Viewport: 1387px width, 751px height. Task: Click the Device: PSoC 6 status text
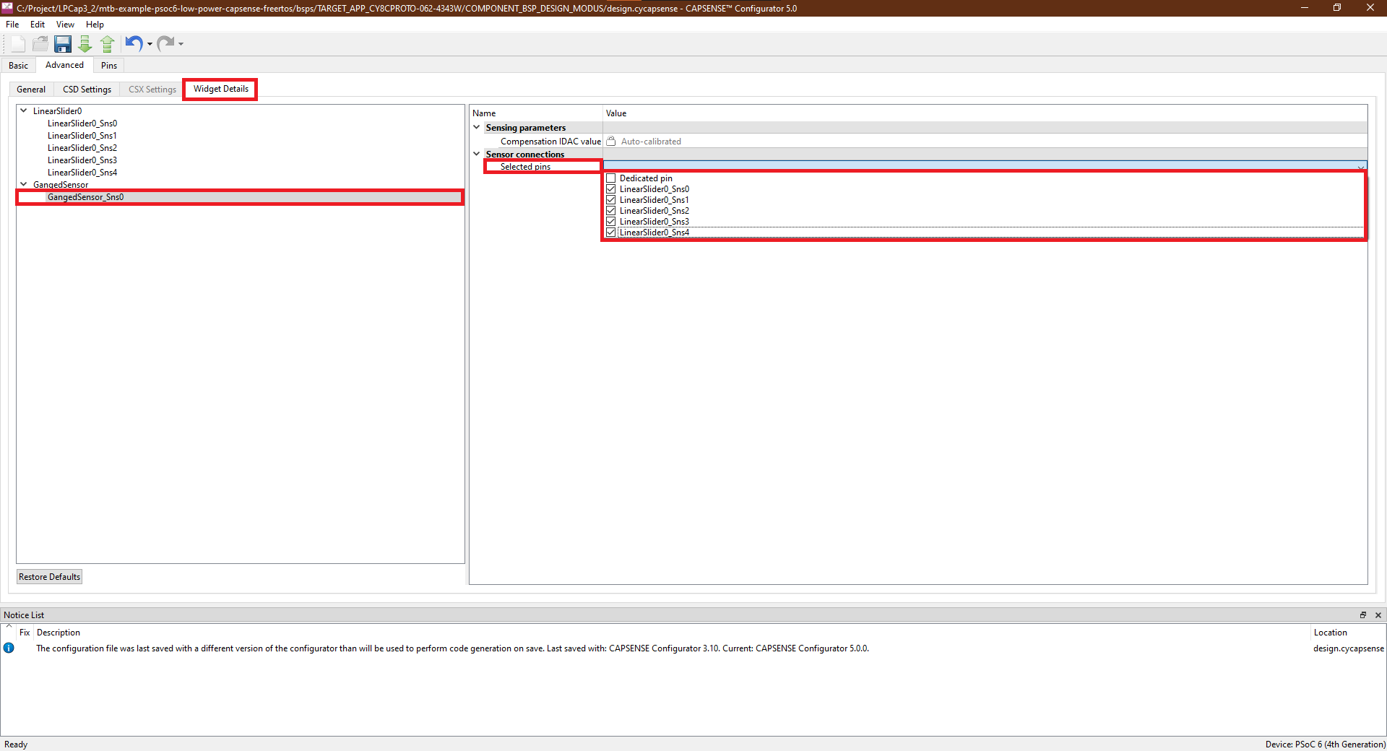tap(1325, 745)
